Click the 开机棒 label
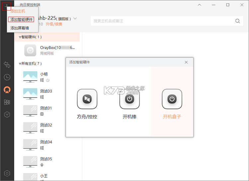This screenshot has height=181, width=249. [x=129, y=117]
